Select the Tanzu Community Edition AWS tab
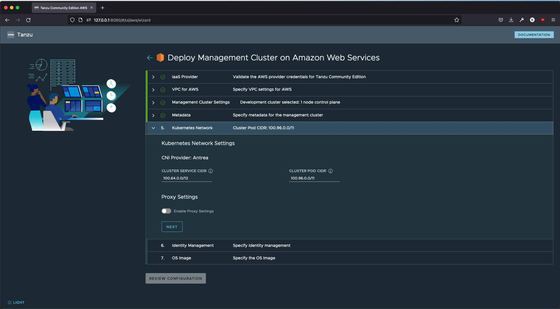The image size is (560, 309). (64, 8)
